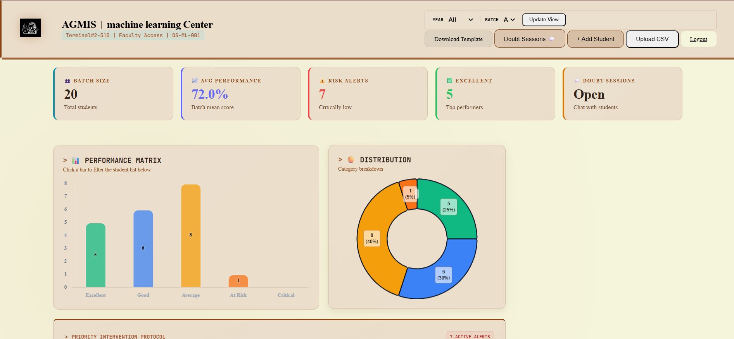Click the 7 Active Alerts badge
Image resolution: width=734 pixels, height=339 pixels.
tap(470, 336)
